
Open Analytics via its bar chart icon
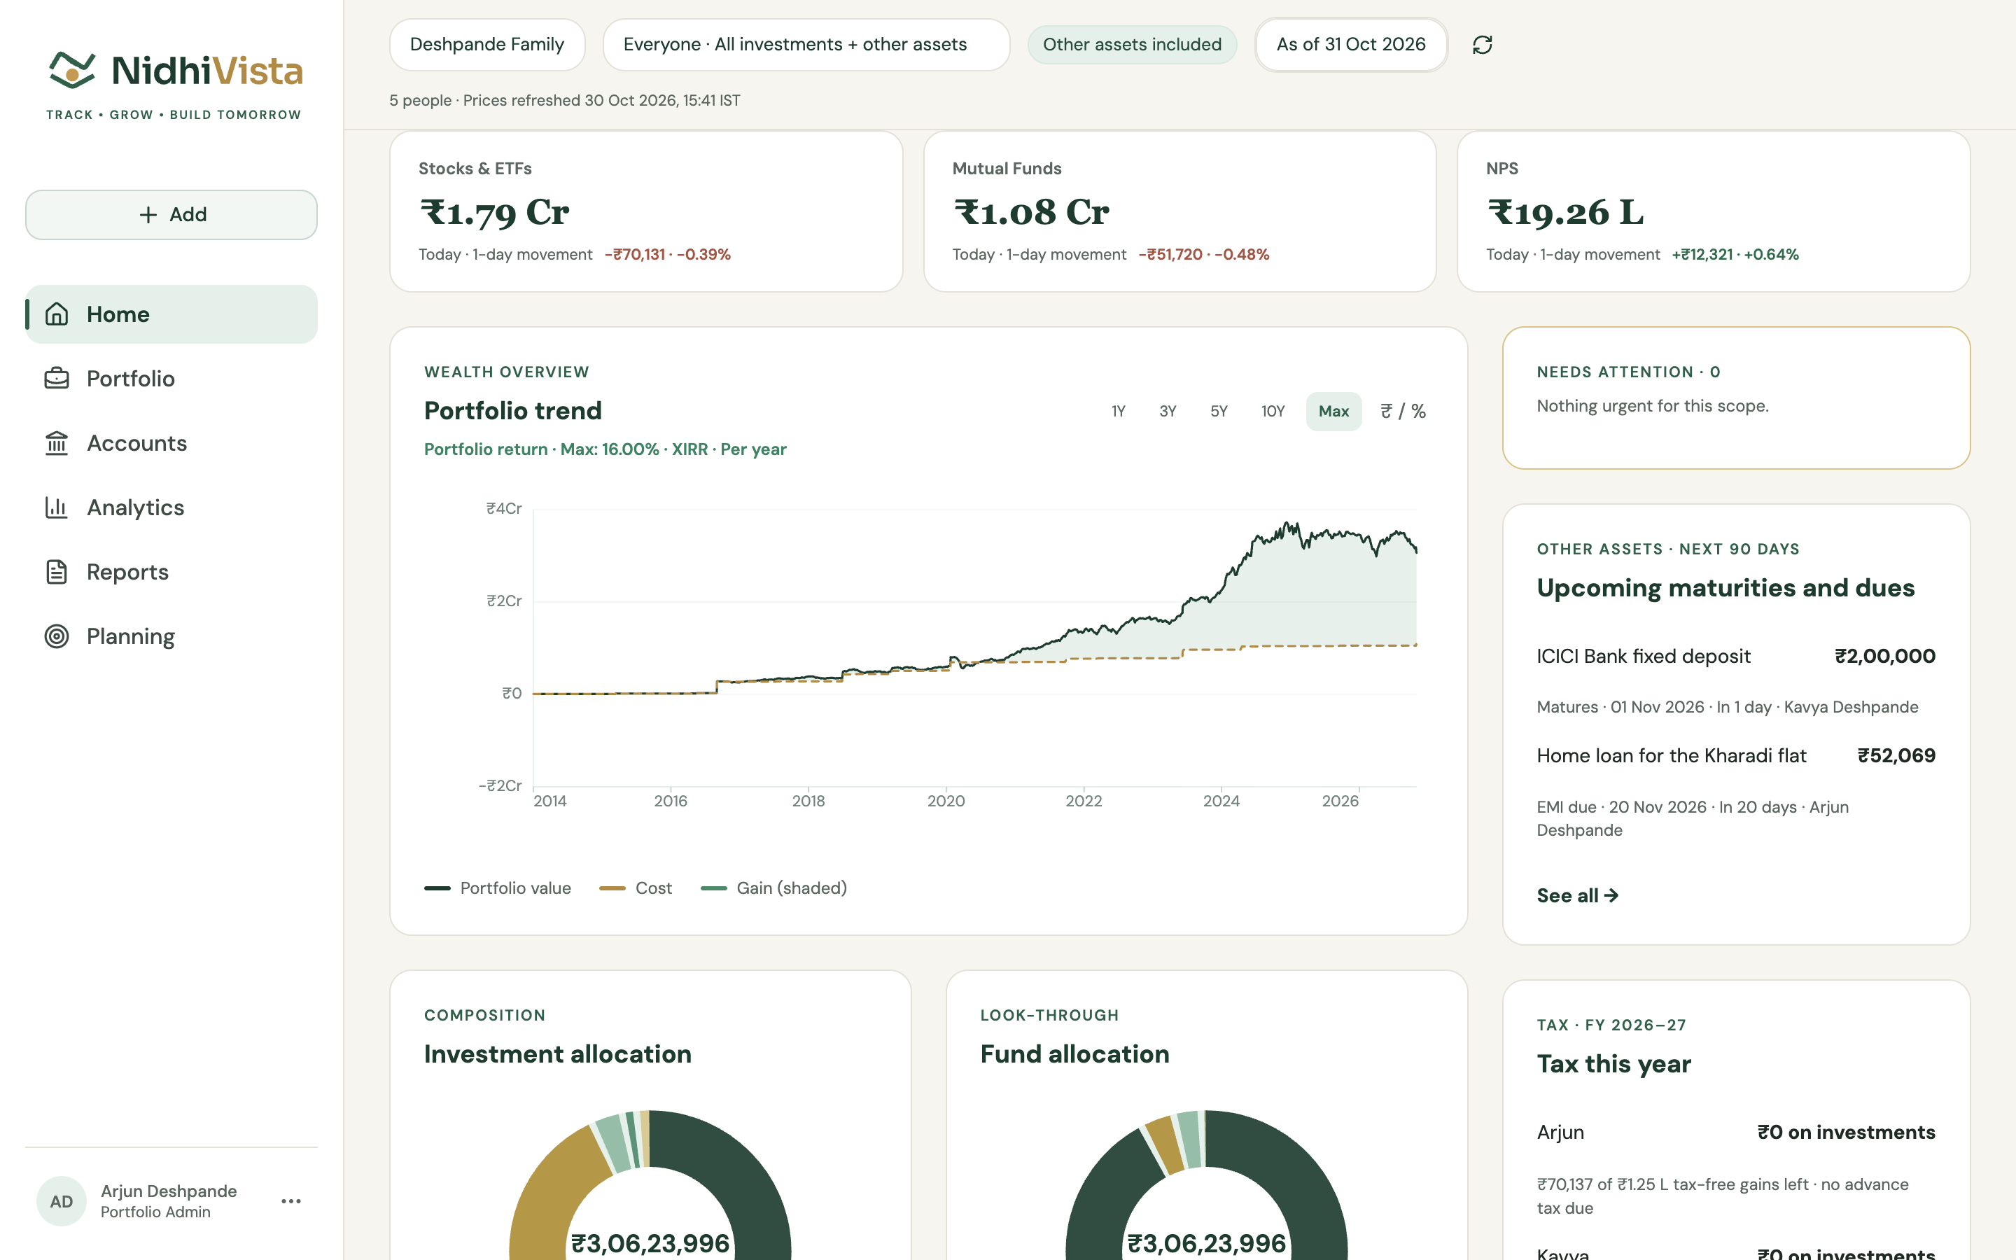click(57, 507)
